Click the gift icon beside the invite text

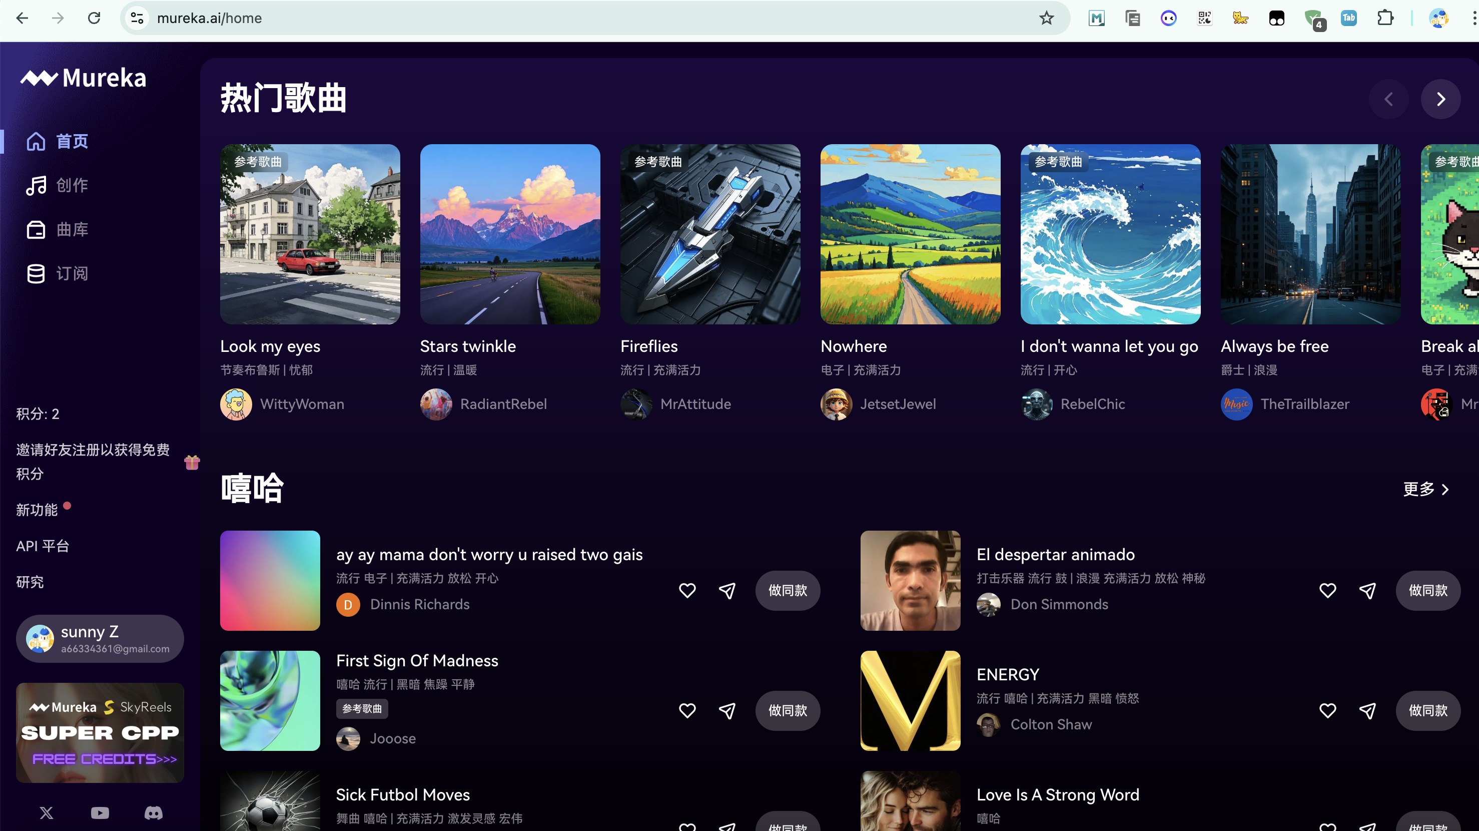[x=192, y=462]
